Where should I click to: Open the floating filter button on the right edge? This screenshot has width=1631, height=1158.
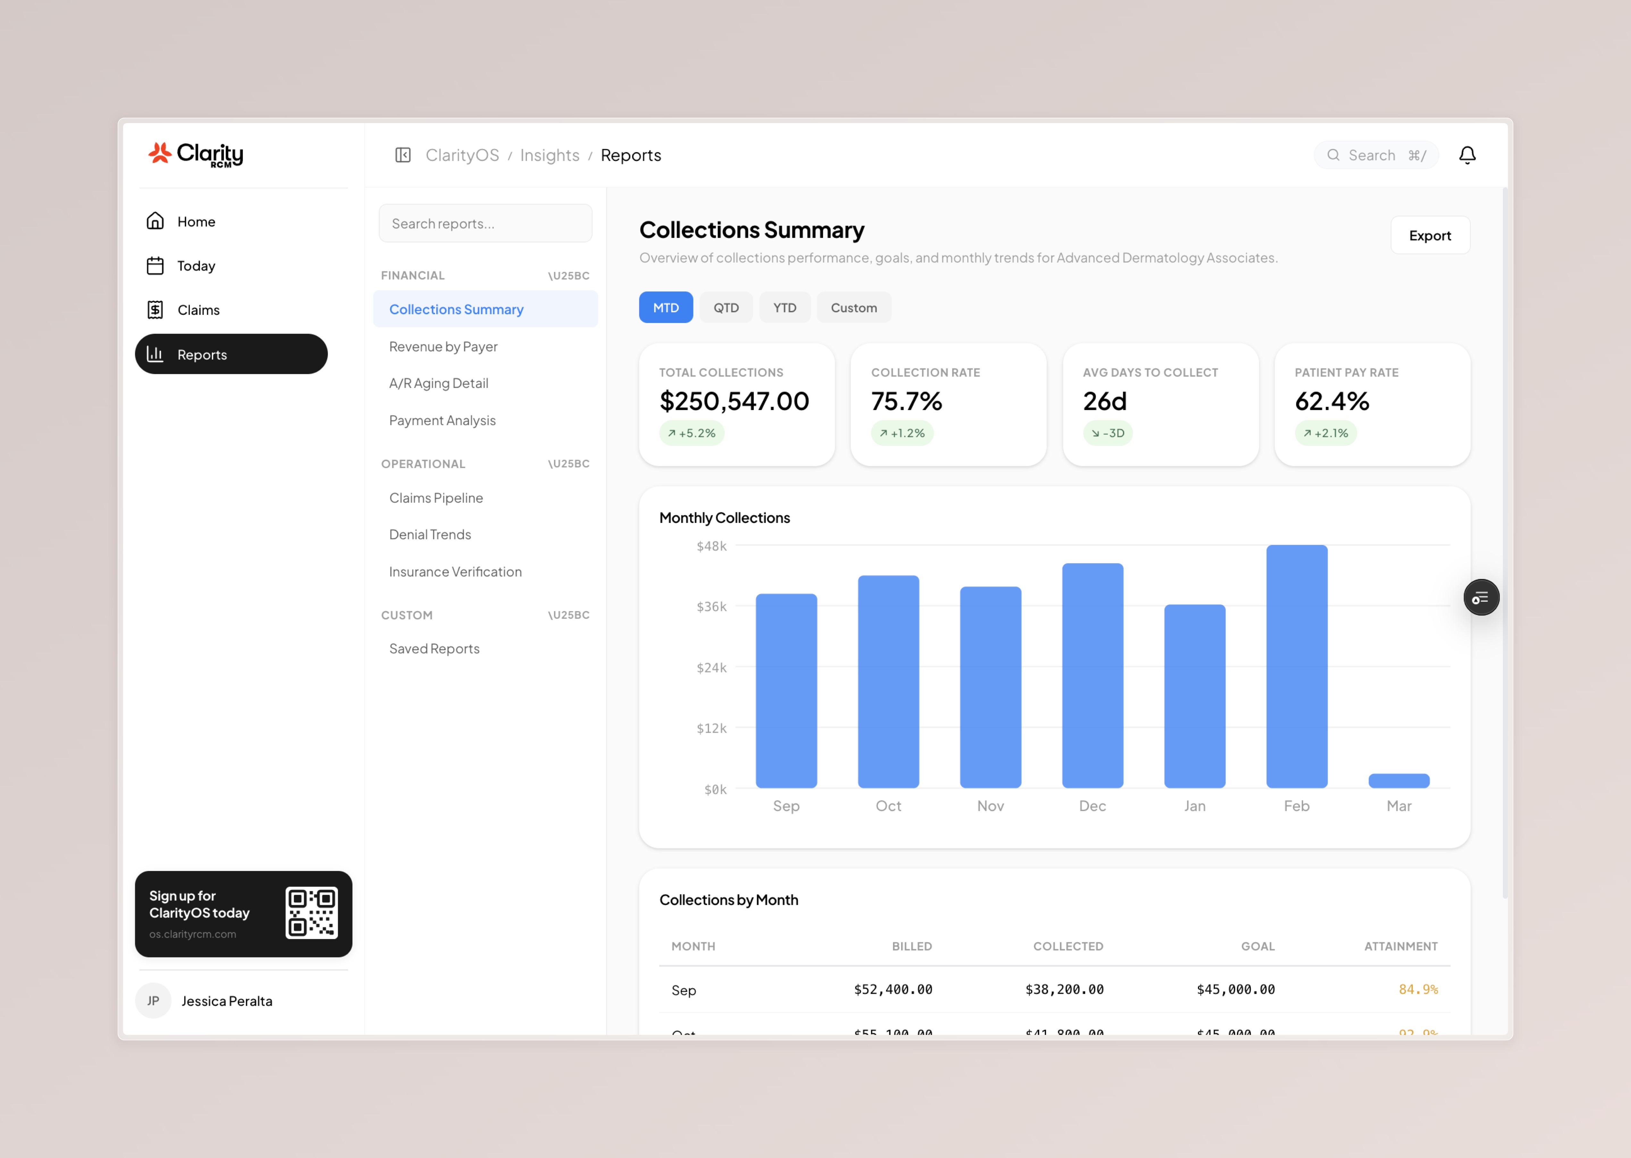pyautogui.click(x=1481, y=597)
